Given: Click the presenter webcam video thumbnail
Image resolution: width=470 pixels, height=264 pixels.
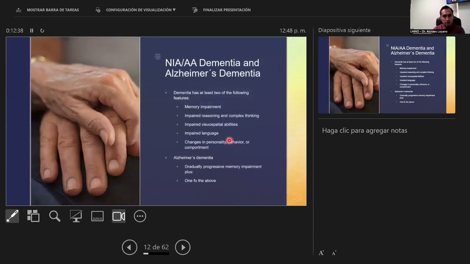Looking at the screenshot, I should [x=440, y=16].
